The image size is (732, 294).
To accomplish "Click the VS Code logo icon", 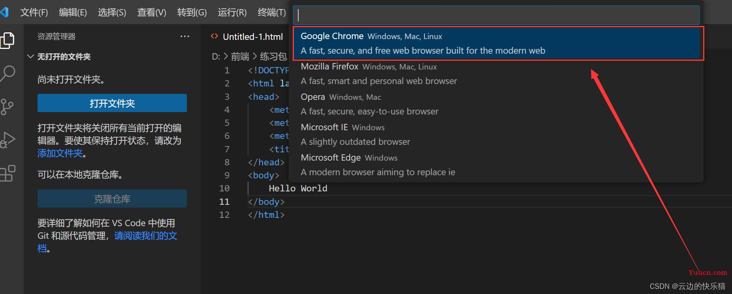I will [4, 12].
